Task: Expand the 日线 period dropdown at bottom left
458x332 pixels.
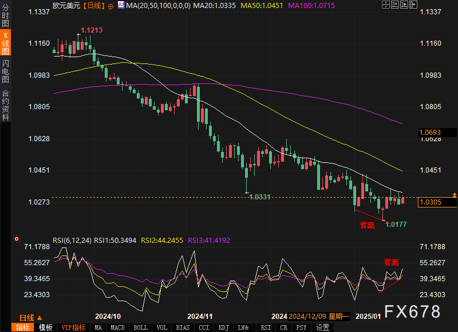Action: [29, 318]
